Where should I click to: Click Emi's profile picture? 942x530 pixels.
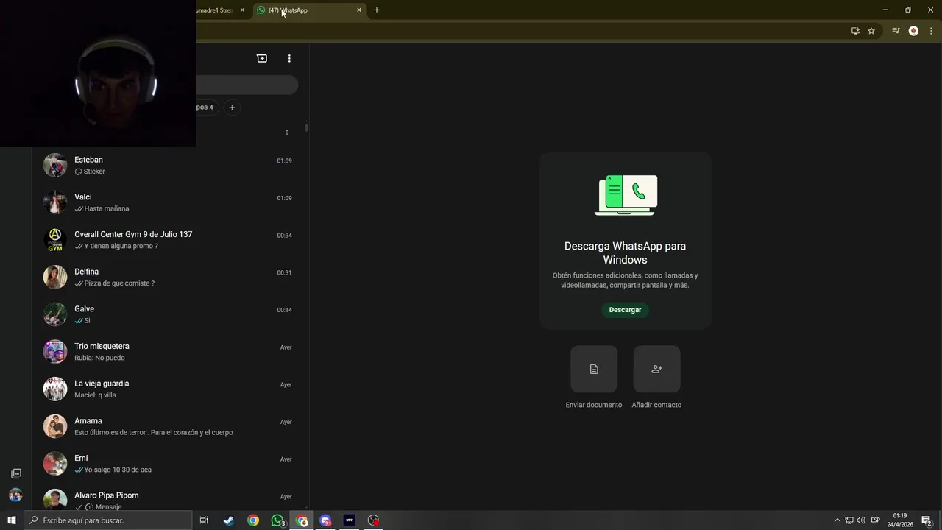click(55, 464)
